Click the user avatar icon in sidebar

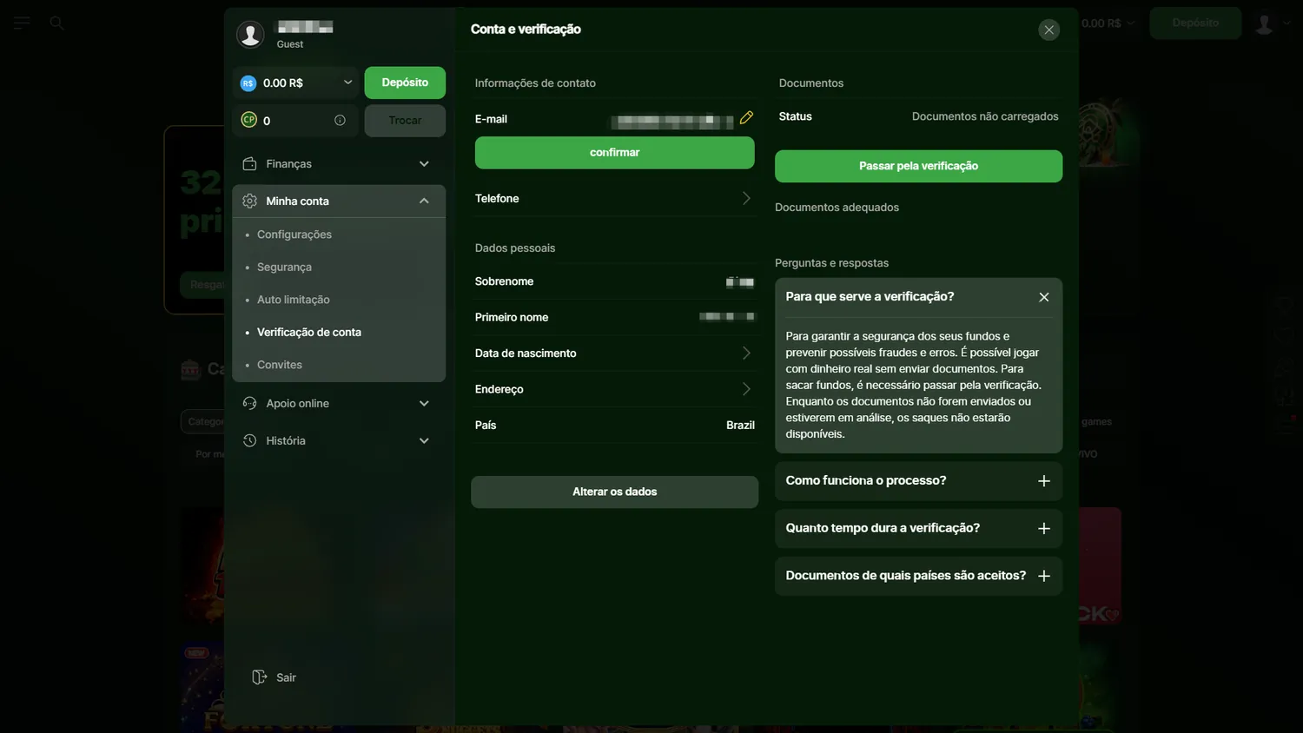point(250,34)
